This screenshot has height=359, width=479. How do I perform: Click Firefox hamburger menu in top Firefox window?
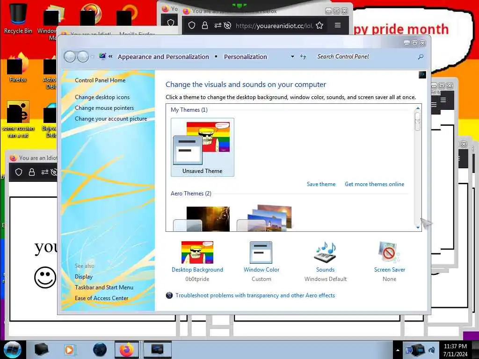tap(338, 25)
